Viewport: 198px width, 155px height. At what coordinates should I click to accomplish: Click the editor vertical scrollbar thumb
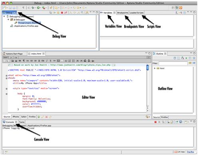(148, 68)
